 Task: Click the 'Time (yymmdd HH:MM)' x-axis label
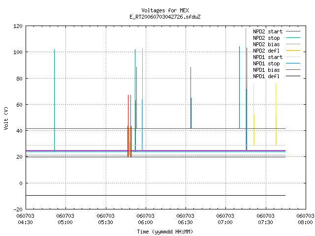pos(165,232)
